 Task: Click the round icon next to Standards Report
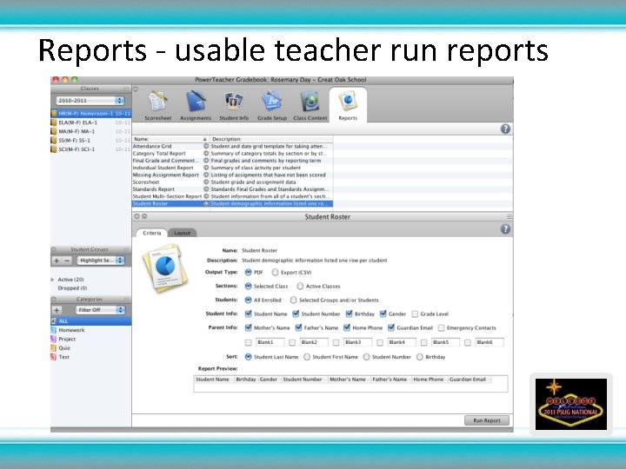pos(206,189)
